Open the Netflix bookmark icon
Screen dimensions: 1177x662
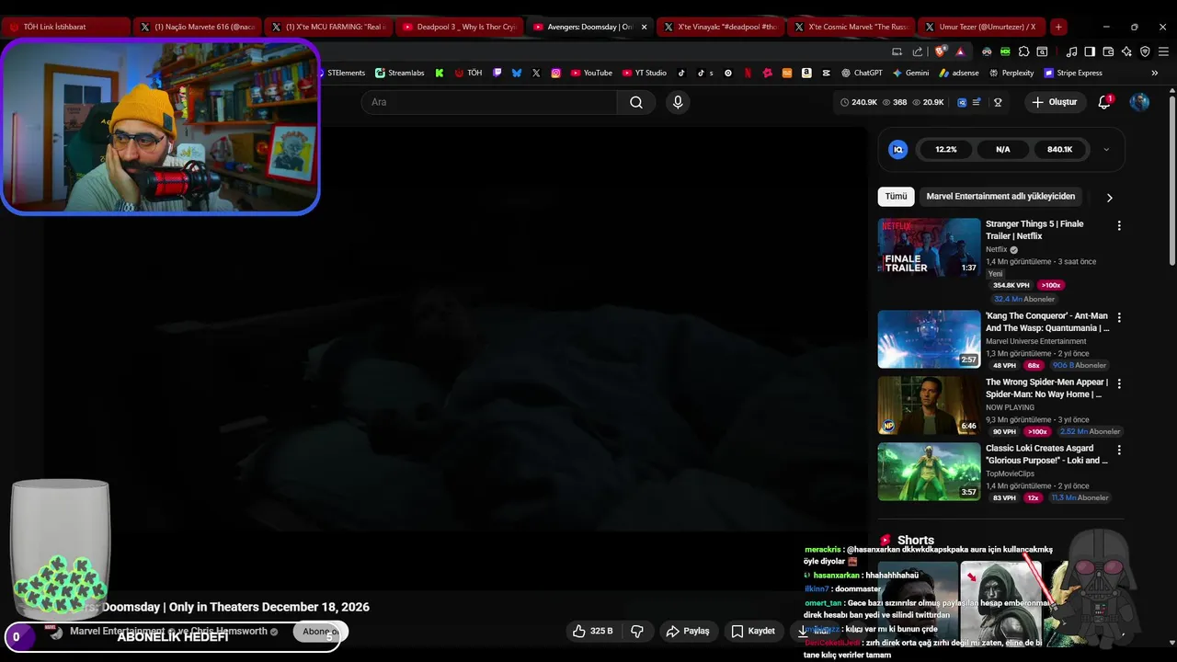(x=748, y=73)
